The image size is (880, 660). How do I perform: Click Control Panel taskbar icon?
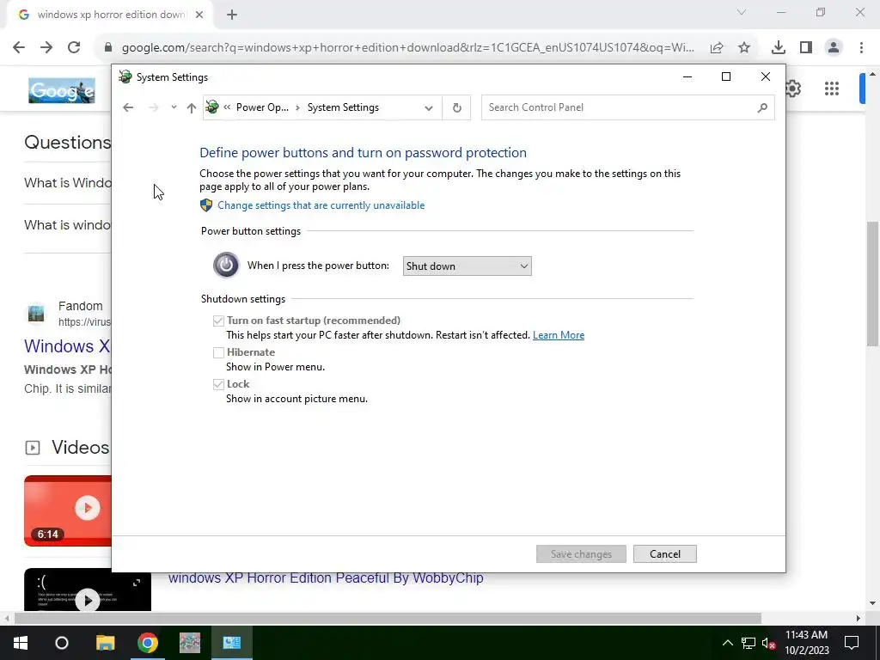click(232, 643)
